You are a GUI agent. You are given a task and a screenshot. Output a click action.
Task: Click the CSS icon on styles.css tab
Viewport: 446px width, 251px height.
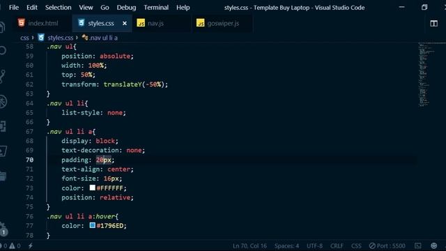(x=82, y=23)
